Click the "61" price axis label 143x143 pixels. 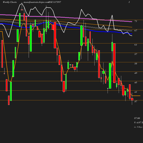click(x=136, y=45)
